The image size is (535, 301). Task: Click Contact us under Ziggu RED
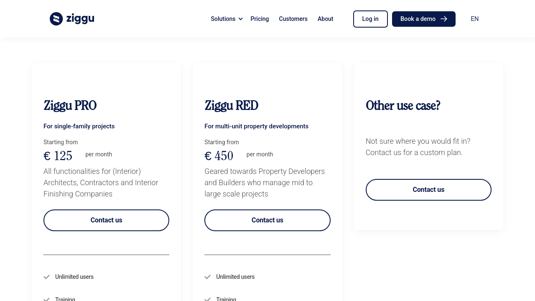tap(267, 220)
